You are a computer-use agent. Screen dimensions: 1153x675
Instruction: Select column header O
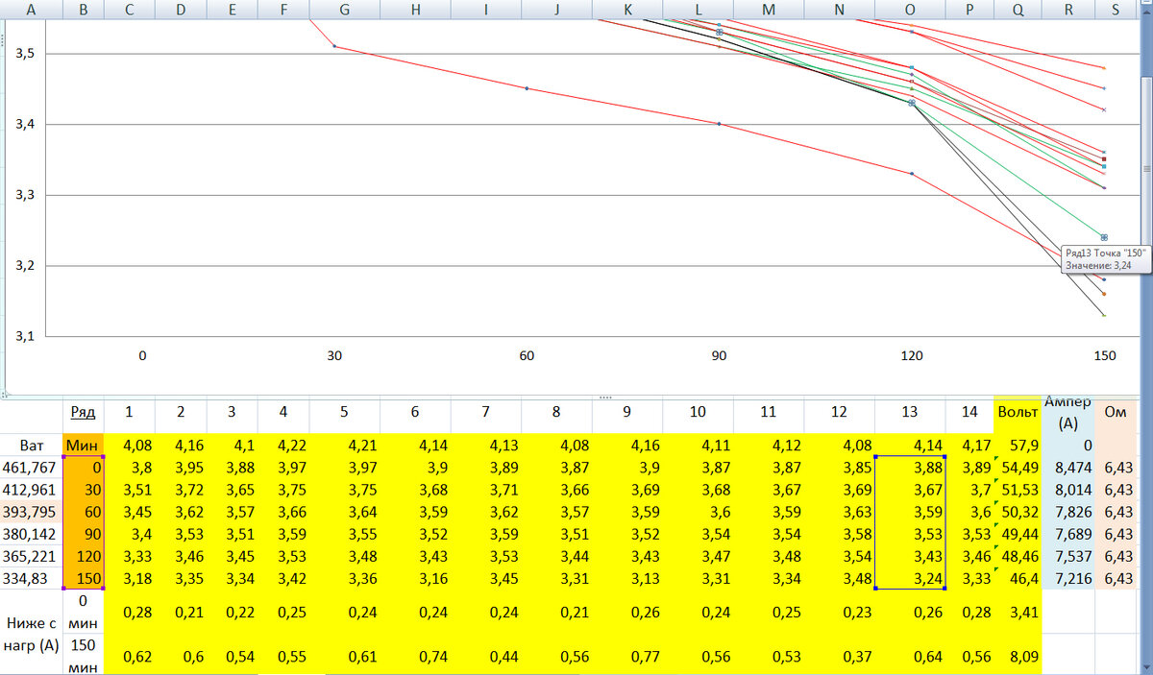coord(910,10)
